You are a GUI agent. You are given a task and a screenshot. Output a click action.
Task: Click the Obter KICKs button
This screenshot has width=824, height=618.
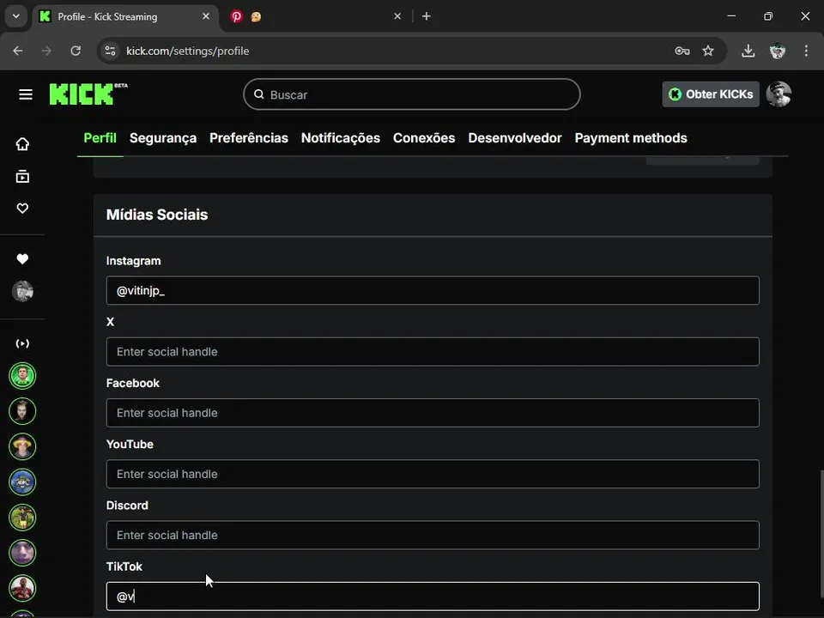(711, 94)
